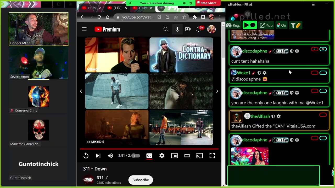
Task: Stop Share in the screen sharing bar
Action: point(207,3)
